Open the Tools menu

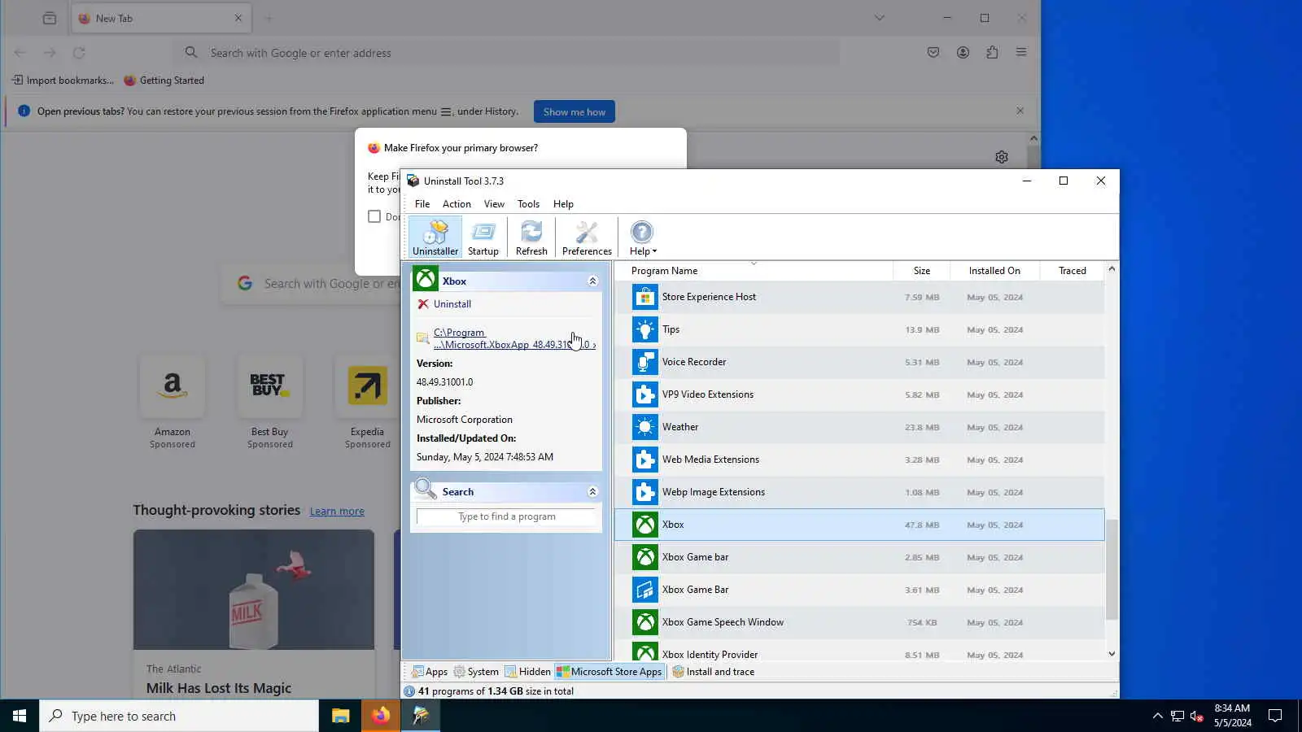coord(528,204)
